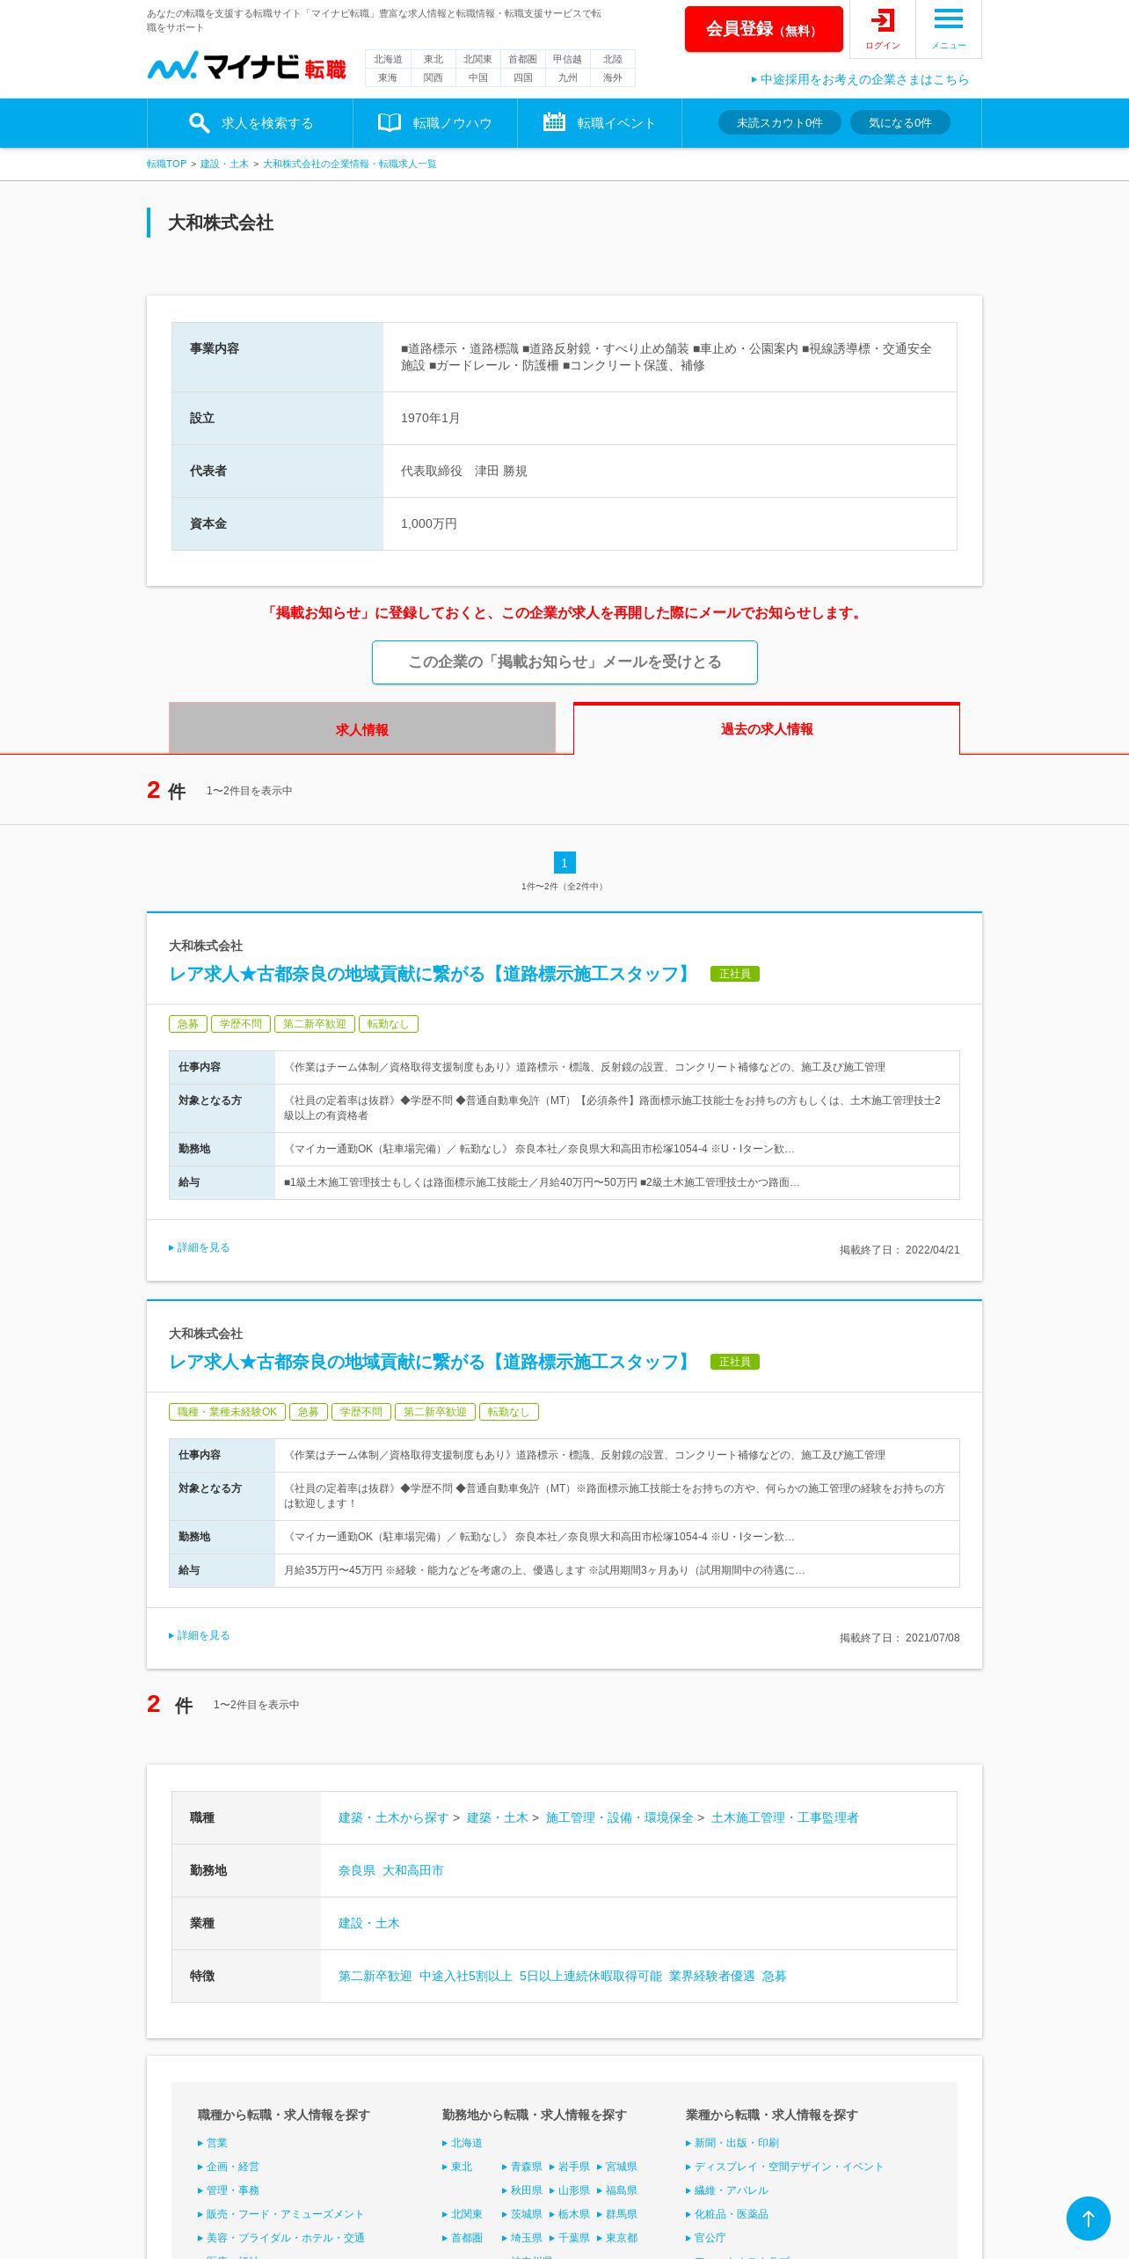Click page number 1 in pagination
This screenshot has height=2259, width=1129.
[x=564, y=863]
